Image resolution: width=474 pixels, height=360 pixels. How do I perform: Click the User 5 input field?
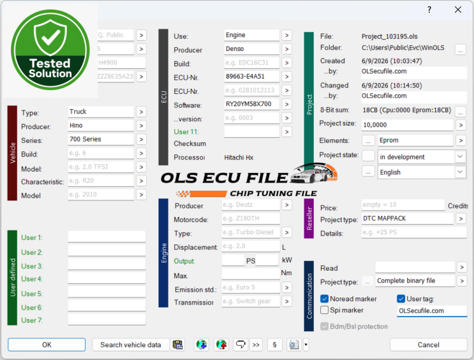pos(107,292)
